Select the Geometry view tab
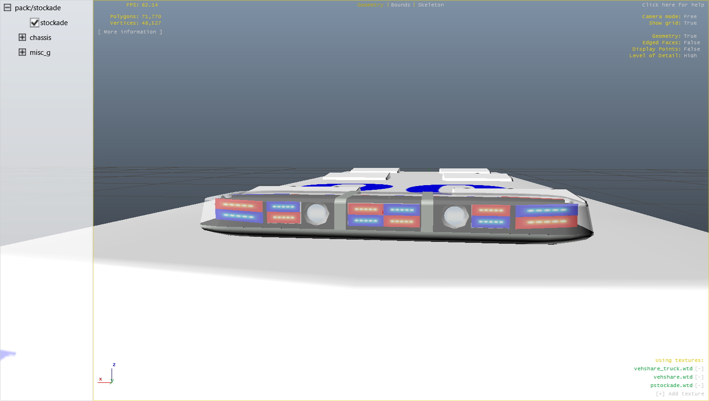Image resolution: width=709 pixels, height=401 pixels. point(370,5)
